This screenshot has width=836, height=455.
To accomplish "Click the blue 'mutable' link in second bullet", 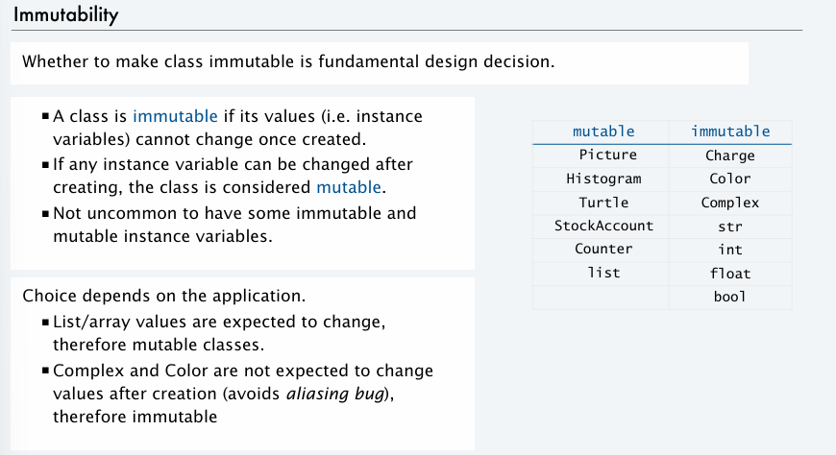I will point(349,187).
